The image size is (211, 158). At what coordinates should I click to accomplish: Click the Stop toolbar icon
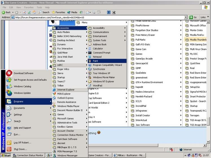click(x=24, y=12)
